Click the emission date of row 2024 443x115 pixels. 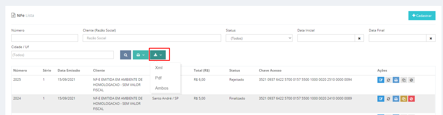coord(66,98)
